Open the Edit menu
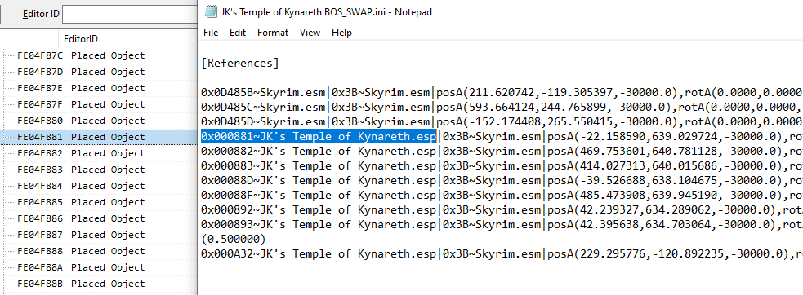The width and height of the screenshot is (803, 295). (238, 33)
